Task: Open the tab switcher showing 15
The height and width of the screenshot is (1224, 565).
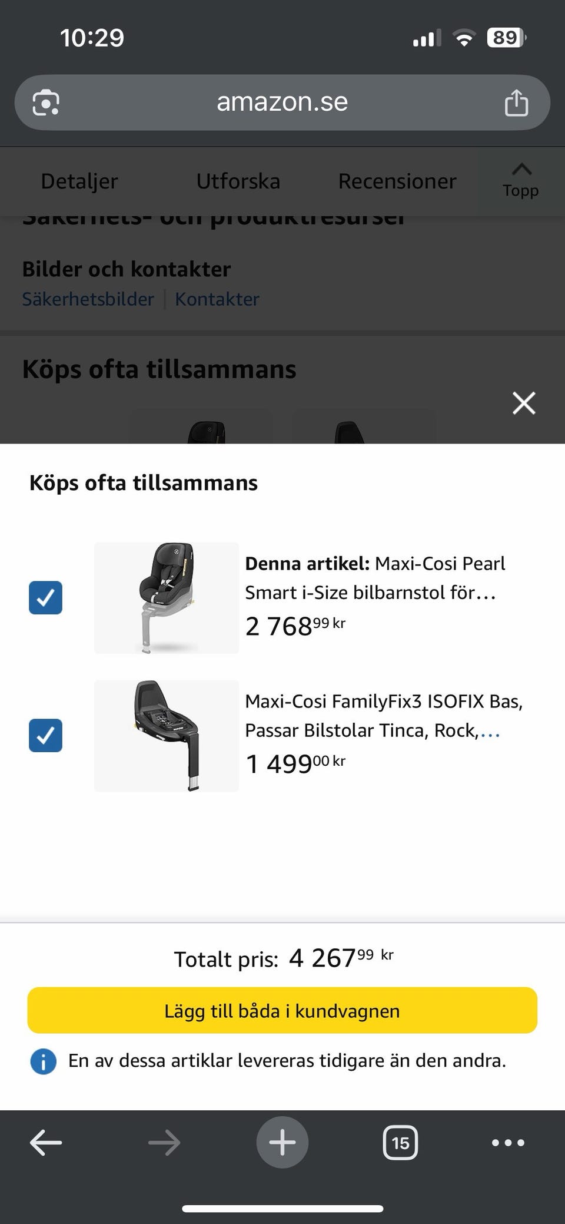Action: [x=400, y=1143]
